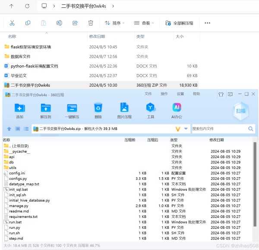The width and height of the screenshot is (259, 250).
Task: Open the archive path dropdown arrow
Action: pyautogui.click(x=186, y=129)
